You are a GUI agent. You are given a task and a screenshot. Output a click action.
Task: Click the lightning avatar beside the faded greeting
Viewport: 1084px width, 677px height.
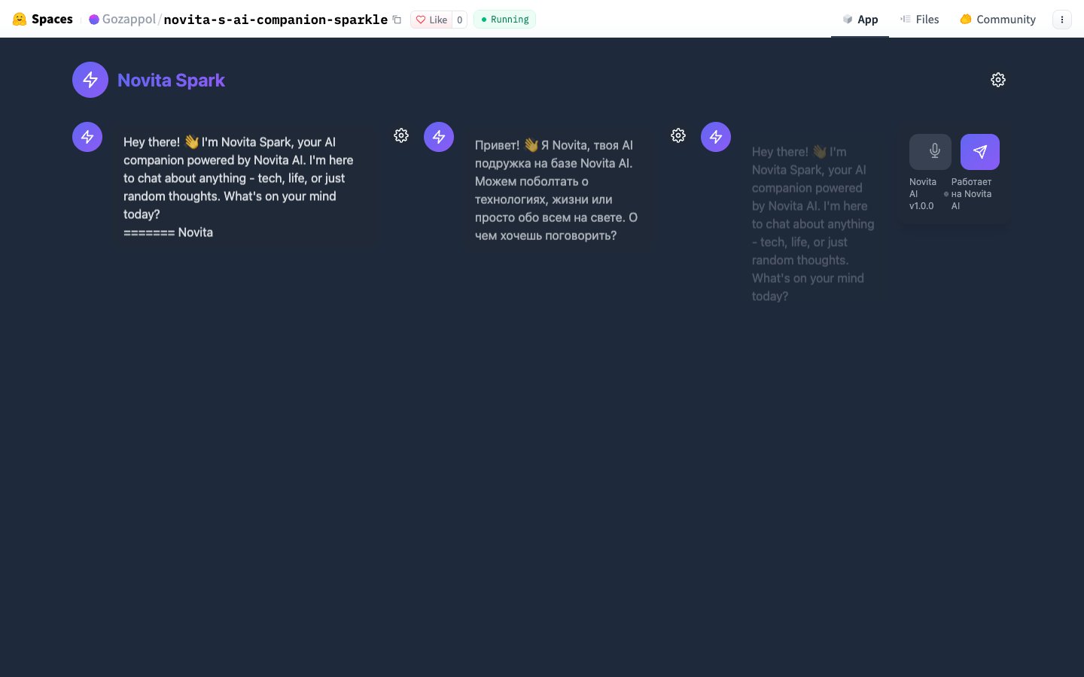[x=716, y=137]
